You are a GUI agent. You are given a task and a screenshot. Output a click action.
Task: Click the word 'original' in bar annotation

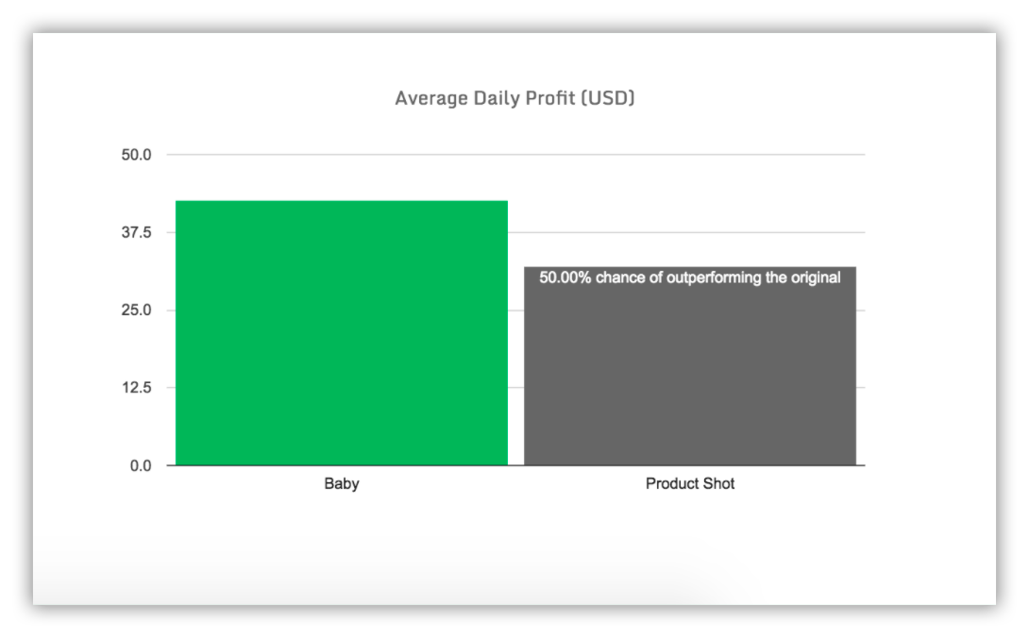pos(815,277)
